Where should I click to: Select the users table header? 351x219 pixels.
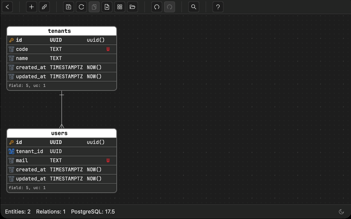(62, 133)
